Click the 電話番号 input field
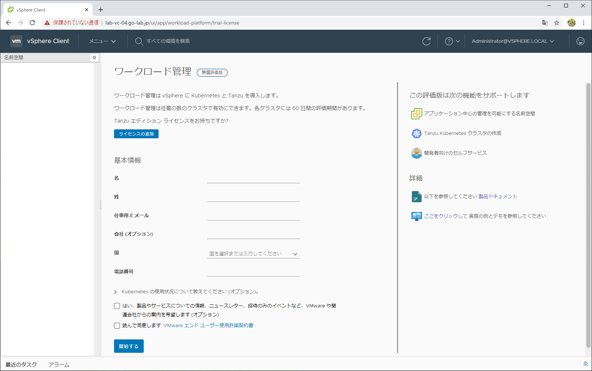This screenshot has height=371, width=592. 254,272
